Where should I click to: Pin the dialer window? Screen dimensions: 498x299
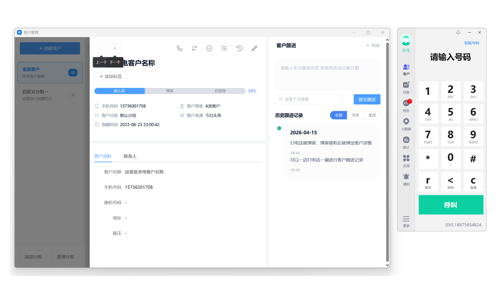click(458, 32)
